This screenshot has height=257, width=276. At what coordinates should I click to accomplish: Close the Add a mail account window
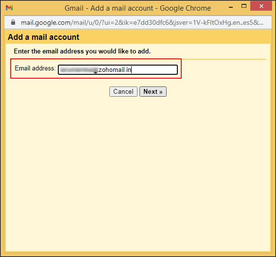[261, 6]
